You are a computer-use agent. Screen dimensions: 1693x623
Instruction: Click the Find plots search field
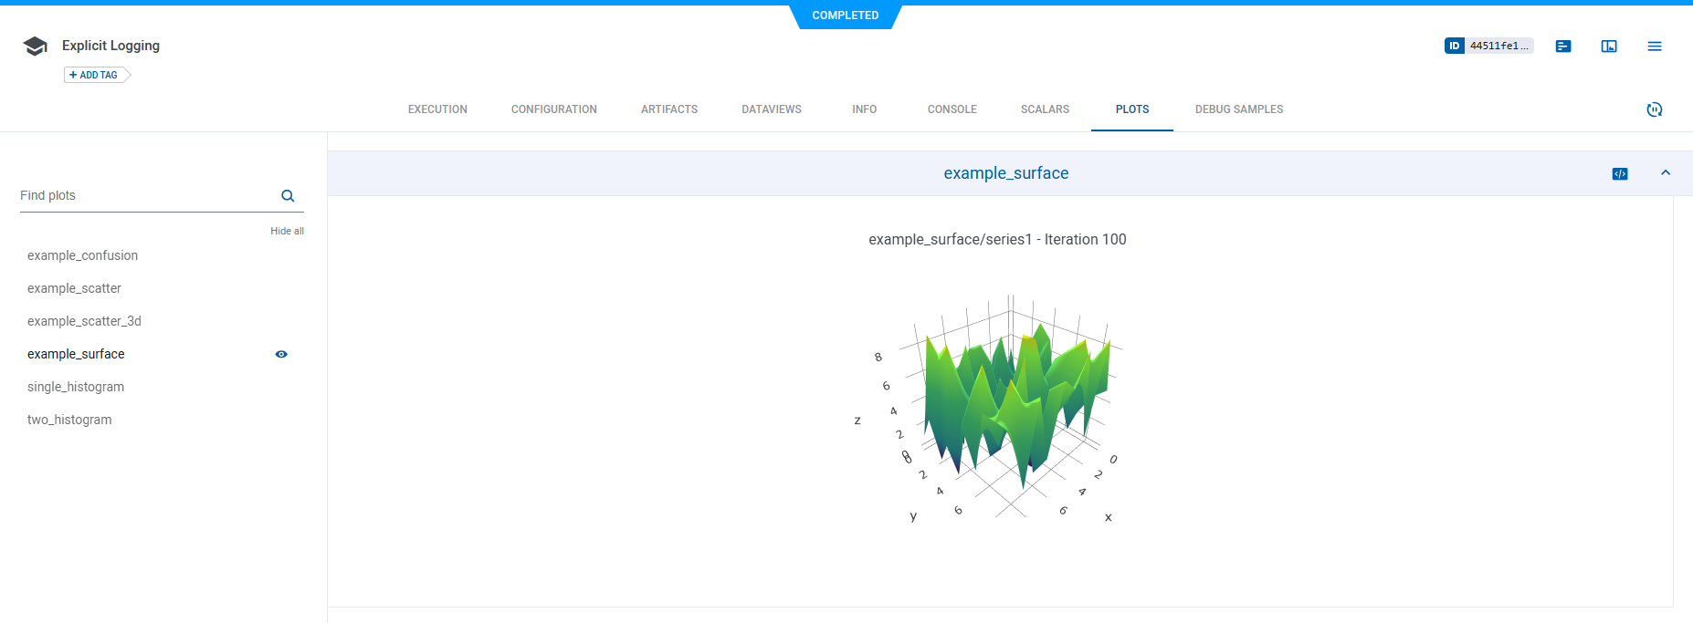(x=146, y=196)
